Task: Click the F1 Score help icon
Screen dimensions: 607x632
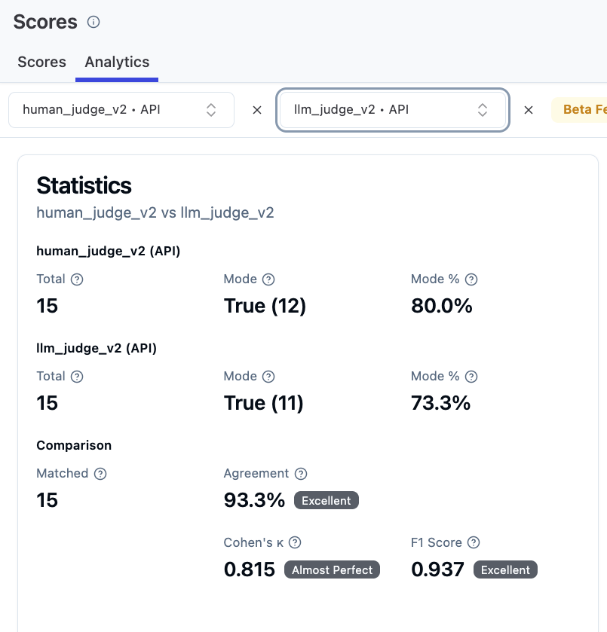Action: [474, 542]
